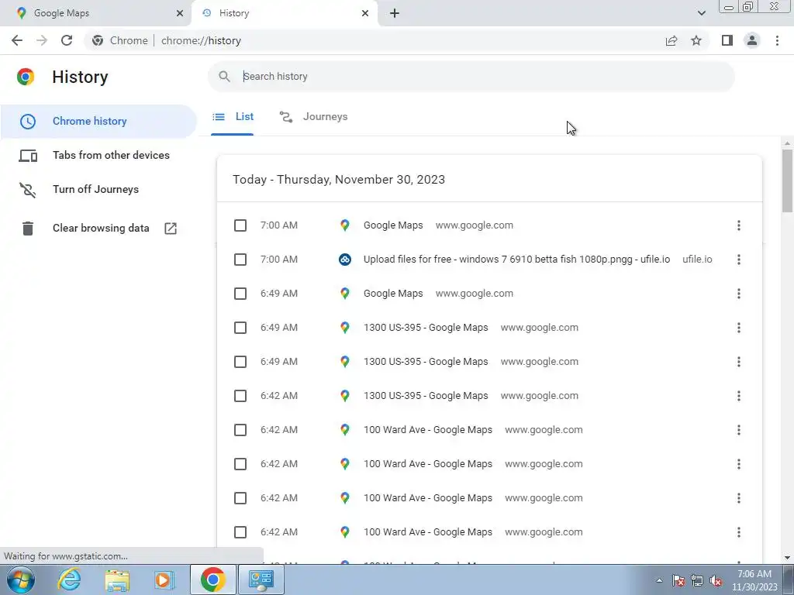Switch to the Journeys view tab
The width and height of the screenshot is (794, 595).
click(x=313, y=117)
